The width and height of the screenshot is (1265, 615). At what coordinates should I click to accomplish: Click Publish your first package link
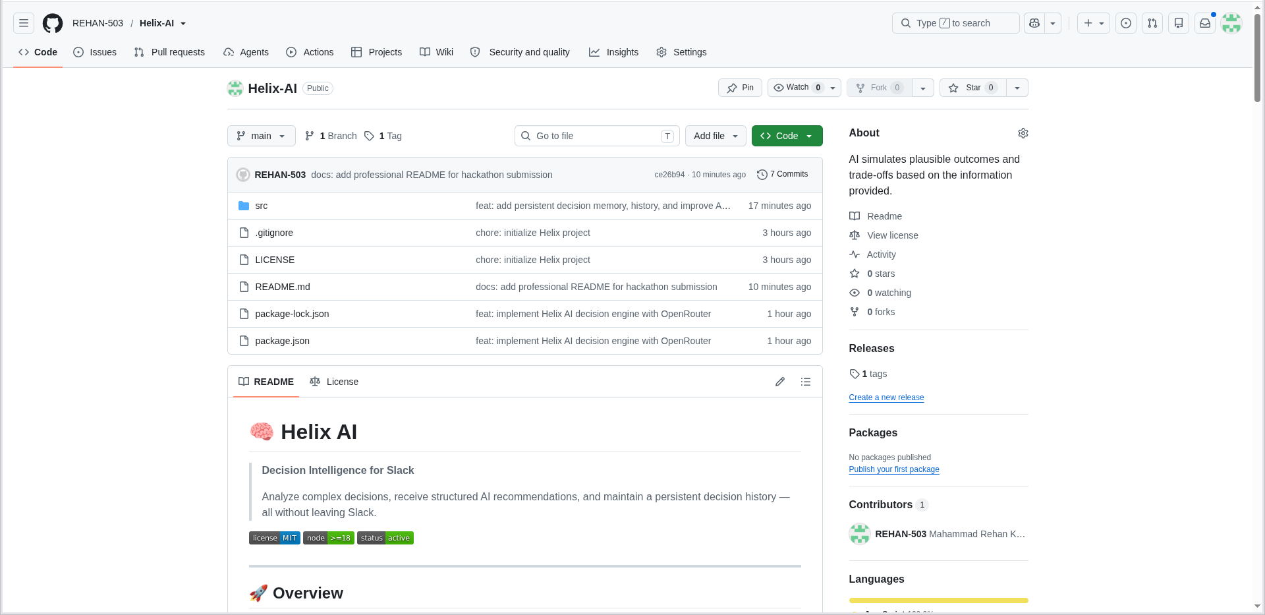(894, 469)
